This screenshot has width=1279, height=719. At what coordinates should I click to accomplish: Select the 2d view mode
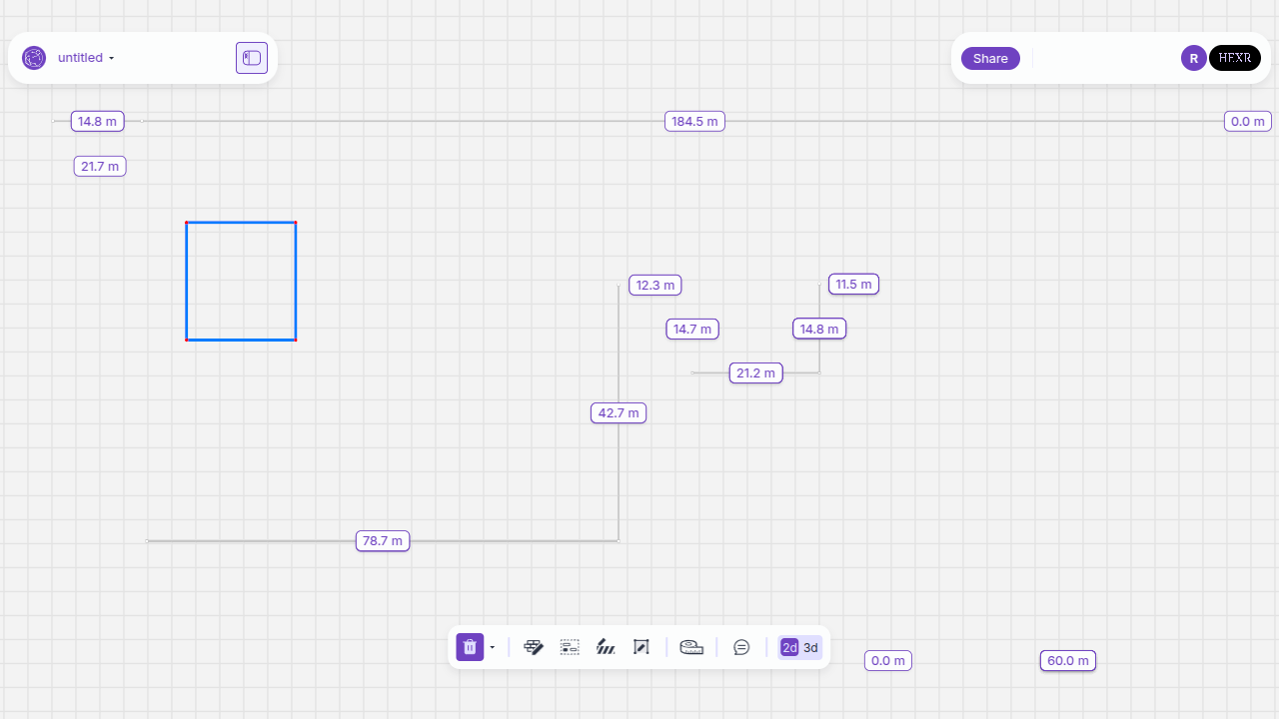coord(789,647)
